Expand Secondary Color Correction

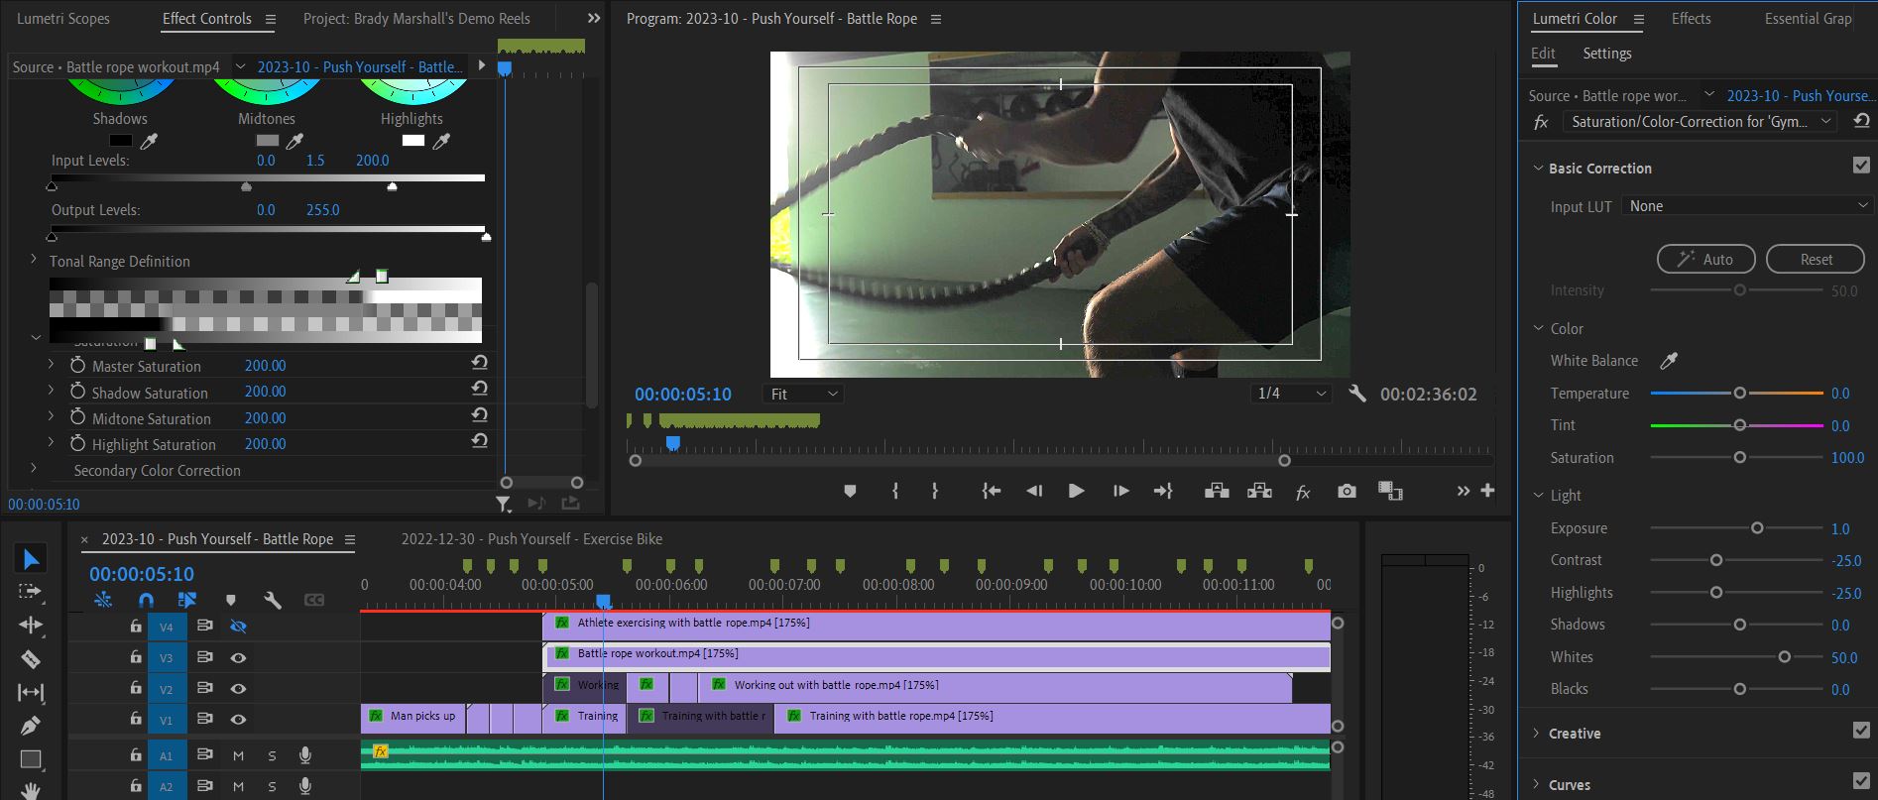pyautogui.click(x=34, y=468)
